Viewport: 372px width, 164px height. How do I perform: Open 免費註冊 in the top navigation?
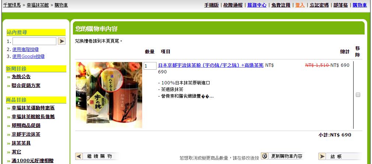tap(281, 5)
